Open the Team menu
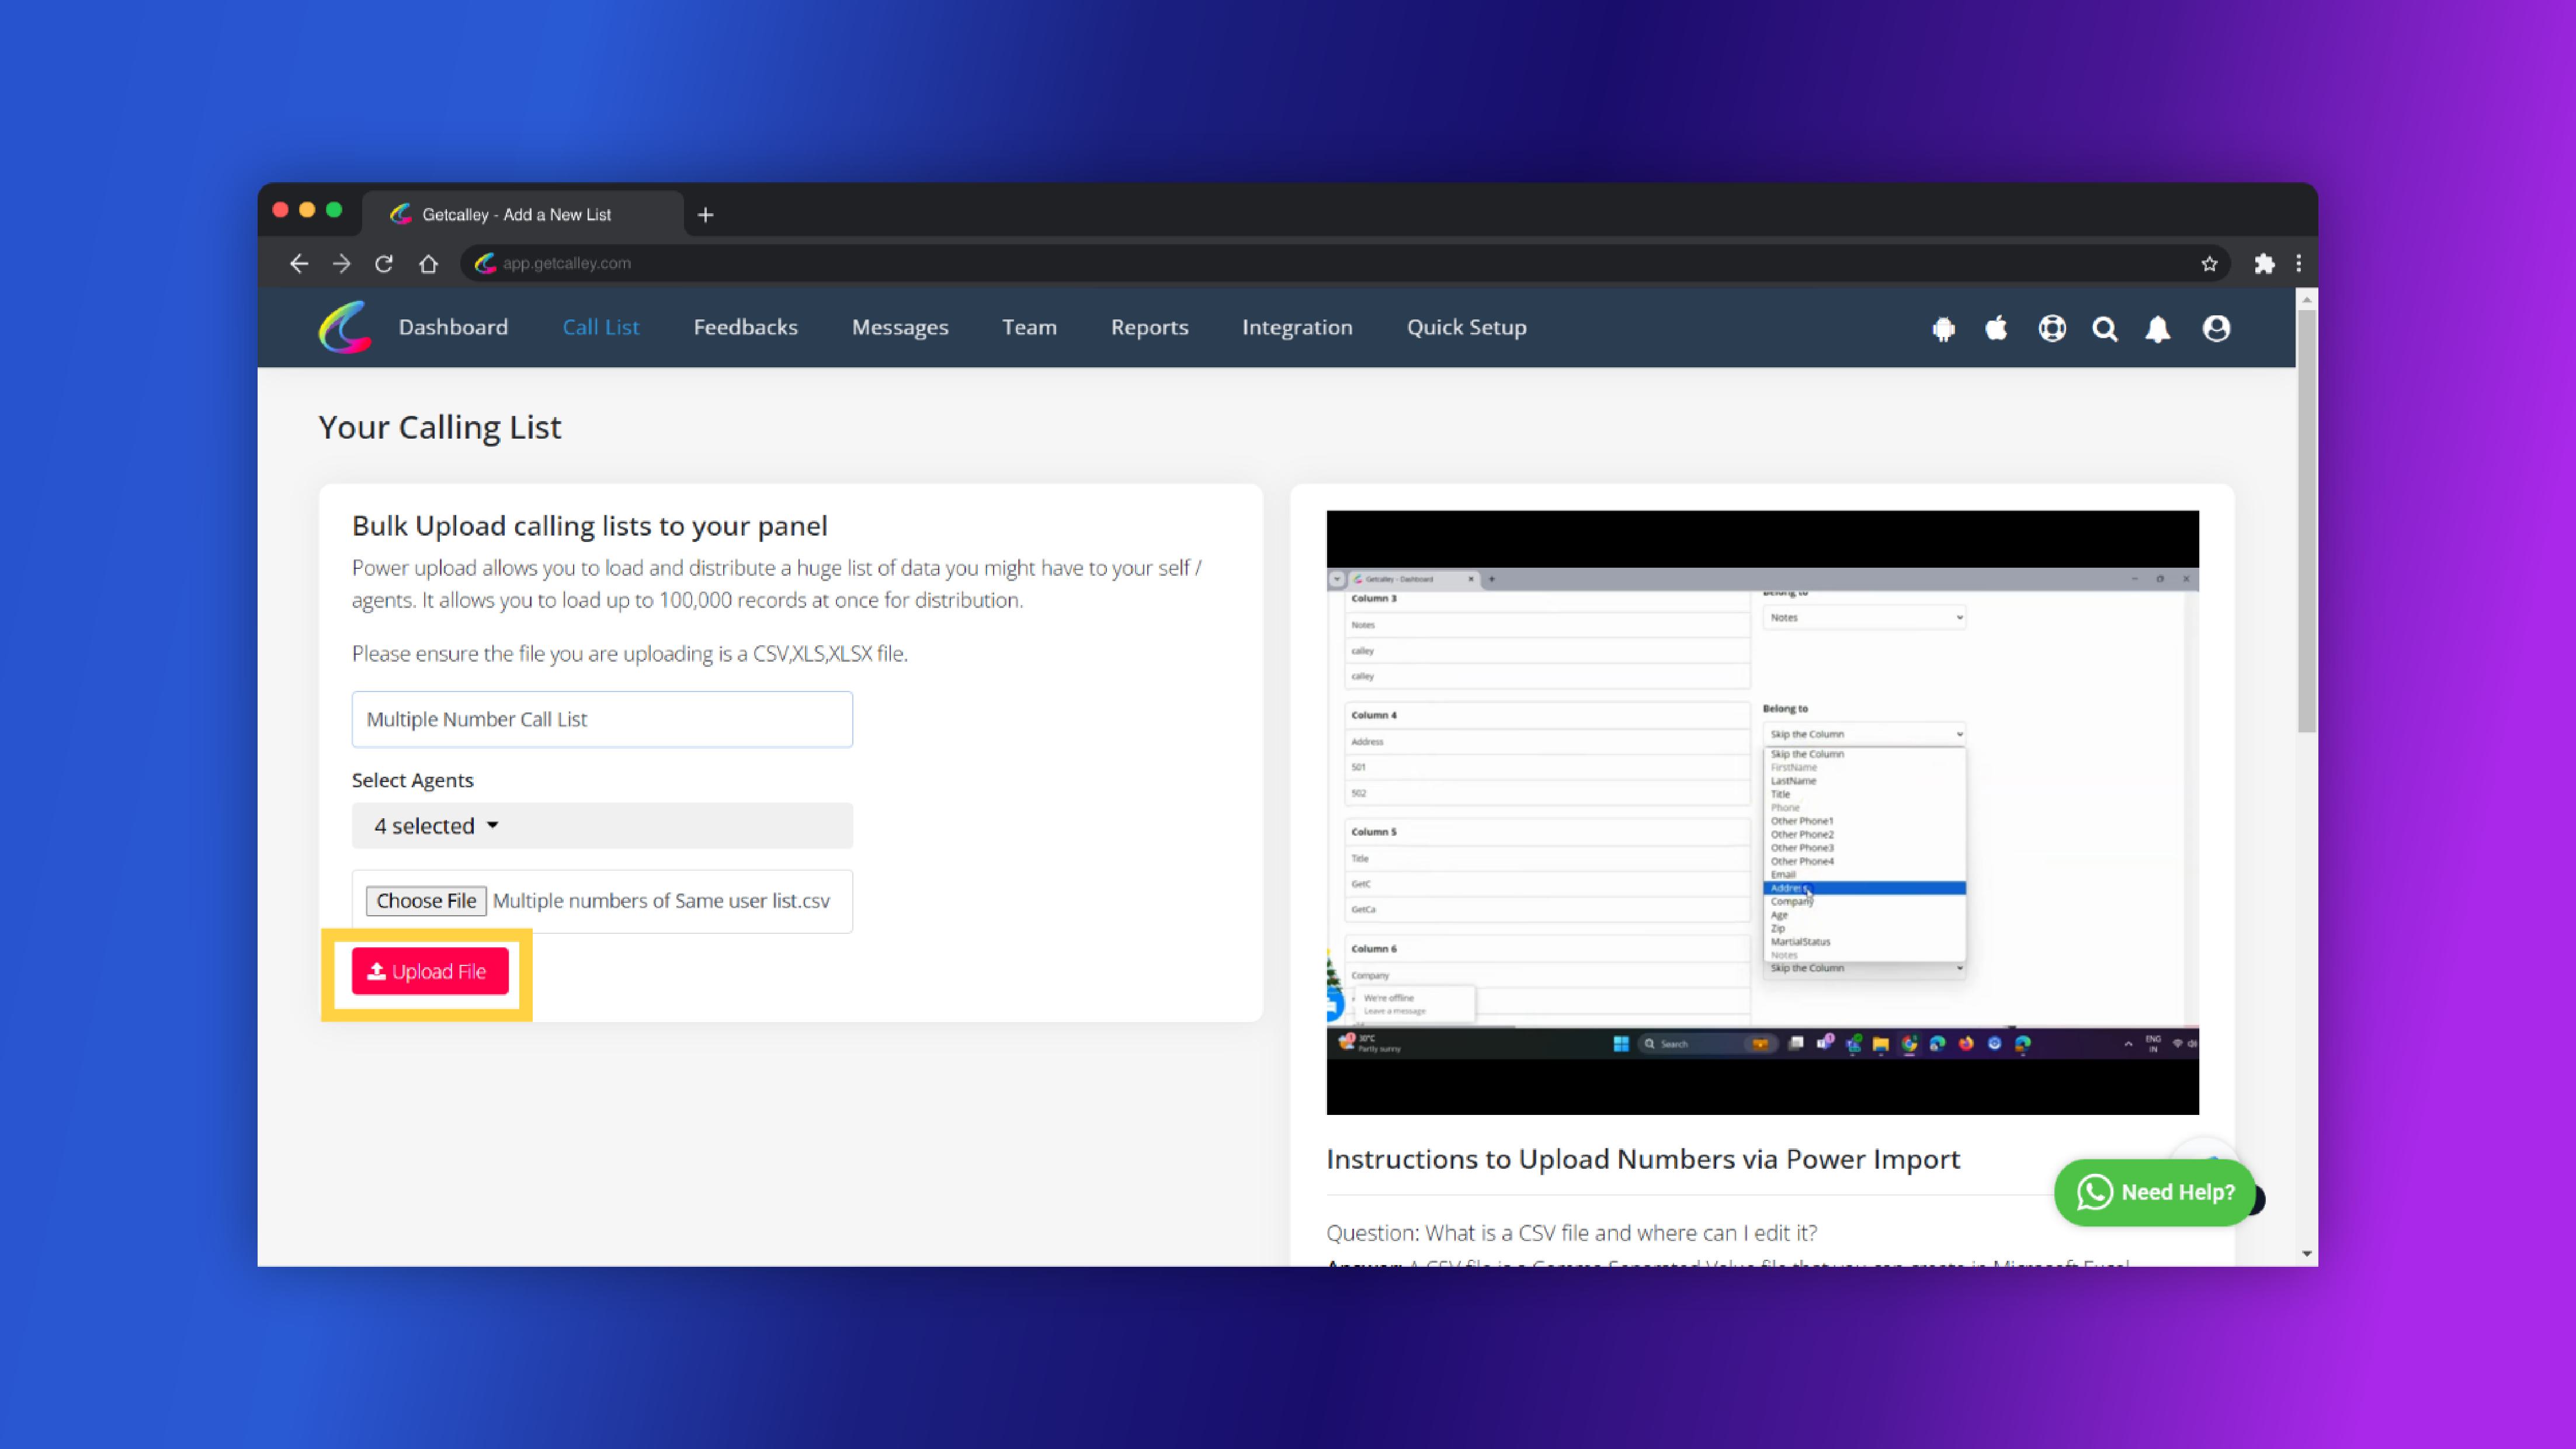2576x1449 pixels. (x=1029, y=327)
